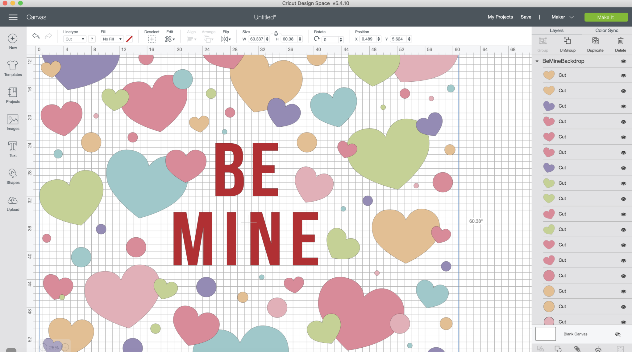Select the Text tool in the sidebar
The width and height of the screenshot is (632, 352).
pos(12,149)
